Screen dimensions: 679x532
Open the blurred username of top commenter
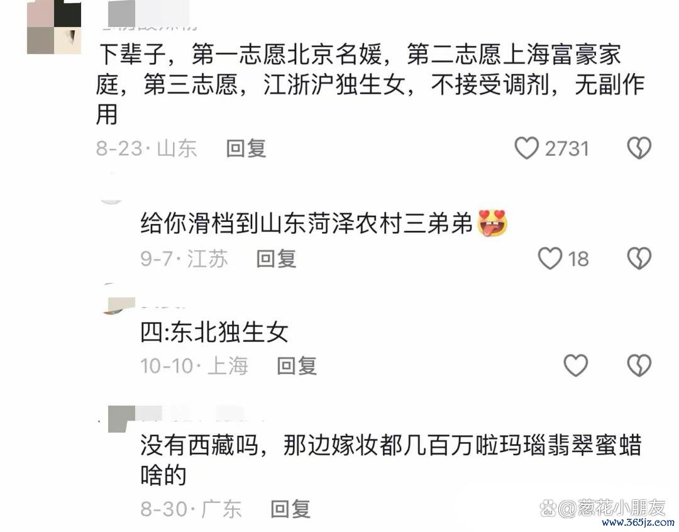tap(150, 18)
